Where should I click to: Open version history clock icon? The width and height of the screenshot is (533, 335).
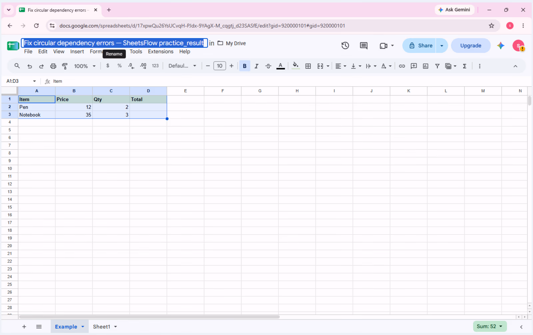click(x=345, y=46)
